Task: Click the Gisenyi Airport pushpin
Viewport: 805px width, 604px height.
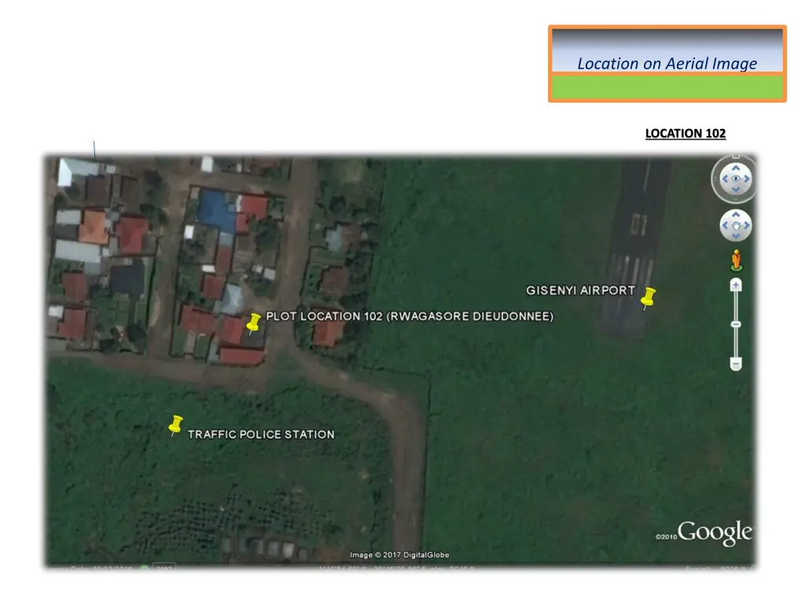Action: (x=648, y=297)
